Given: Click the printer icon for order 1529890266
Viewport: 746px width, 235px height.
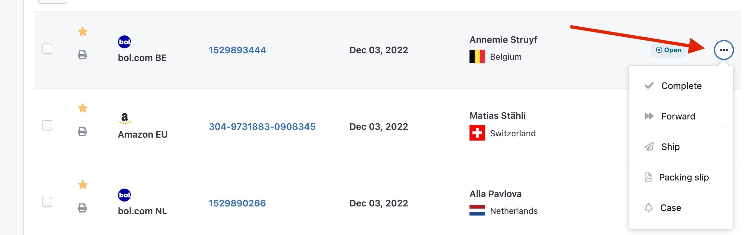Looking at the screenshot, I should pos(82,208).
